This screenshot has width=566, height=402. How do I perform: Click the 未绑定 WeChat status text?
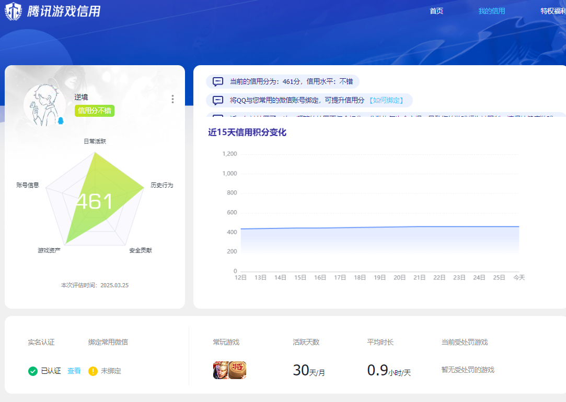point(111,371)
